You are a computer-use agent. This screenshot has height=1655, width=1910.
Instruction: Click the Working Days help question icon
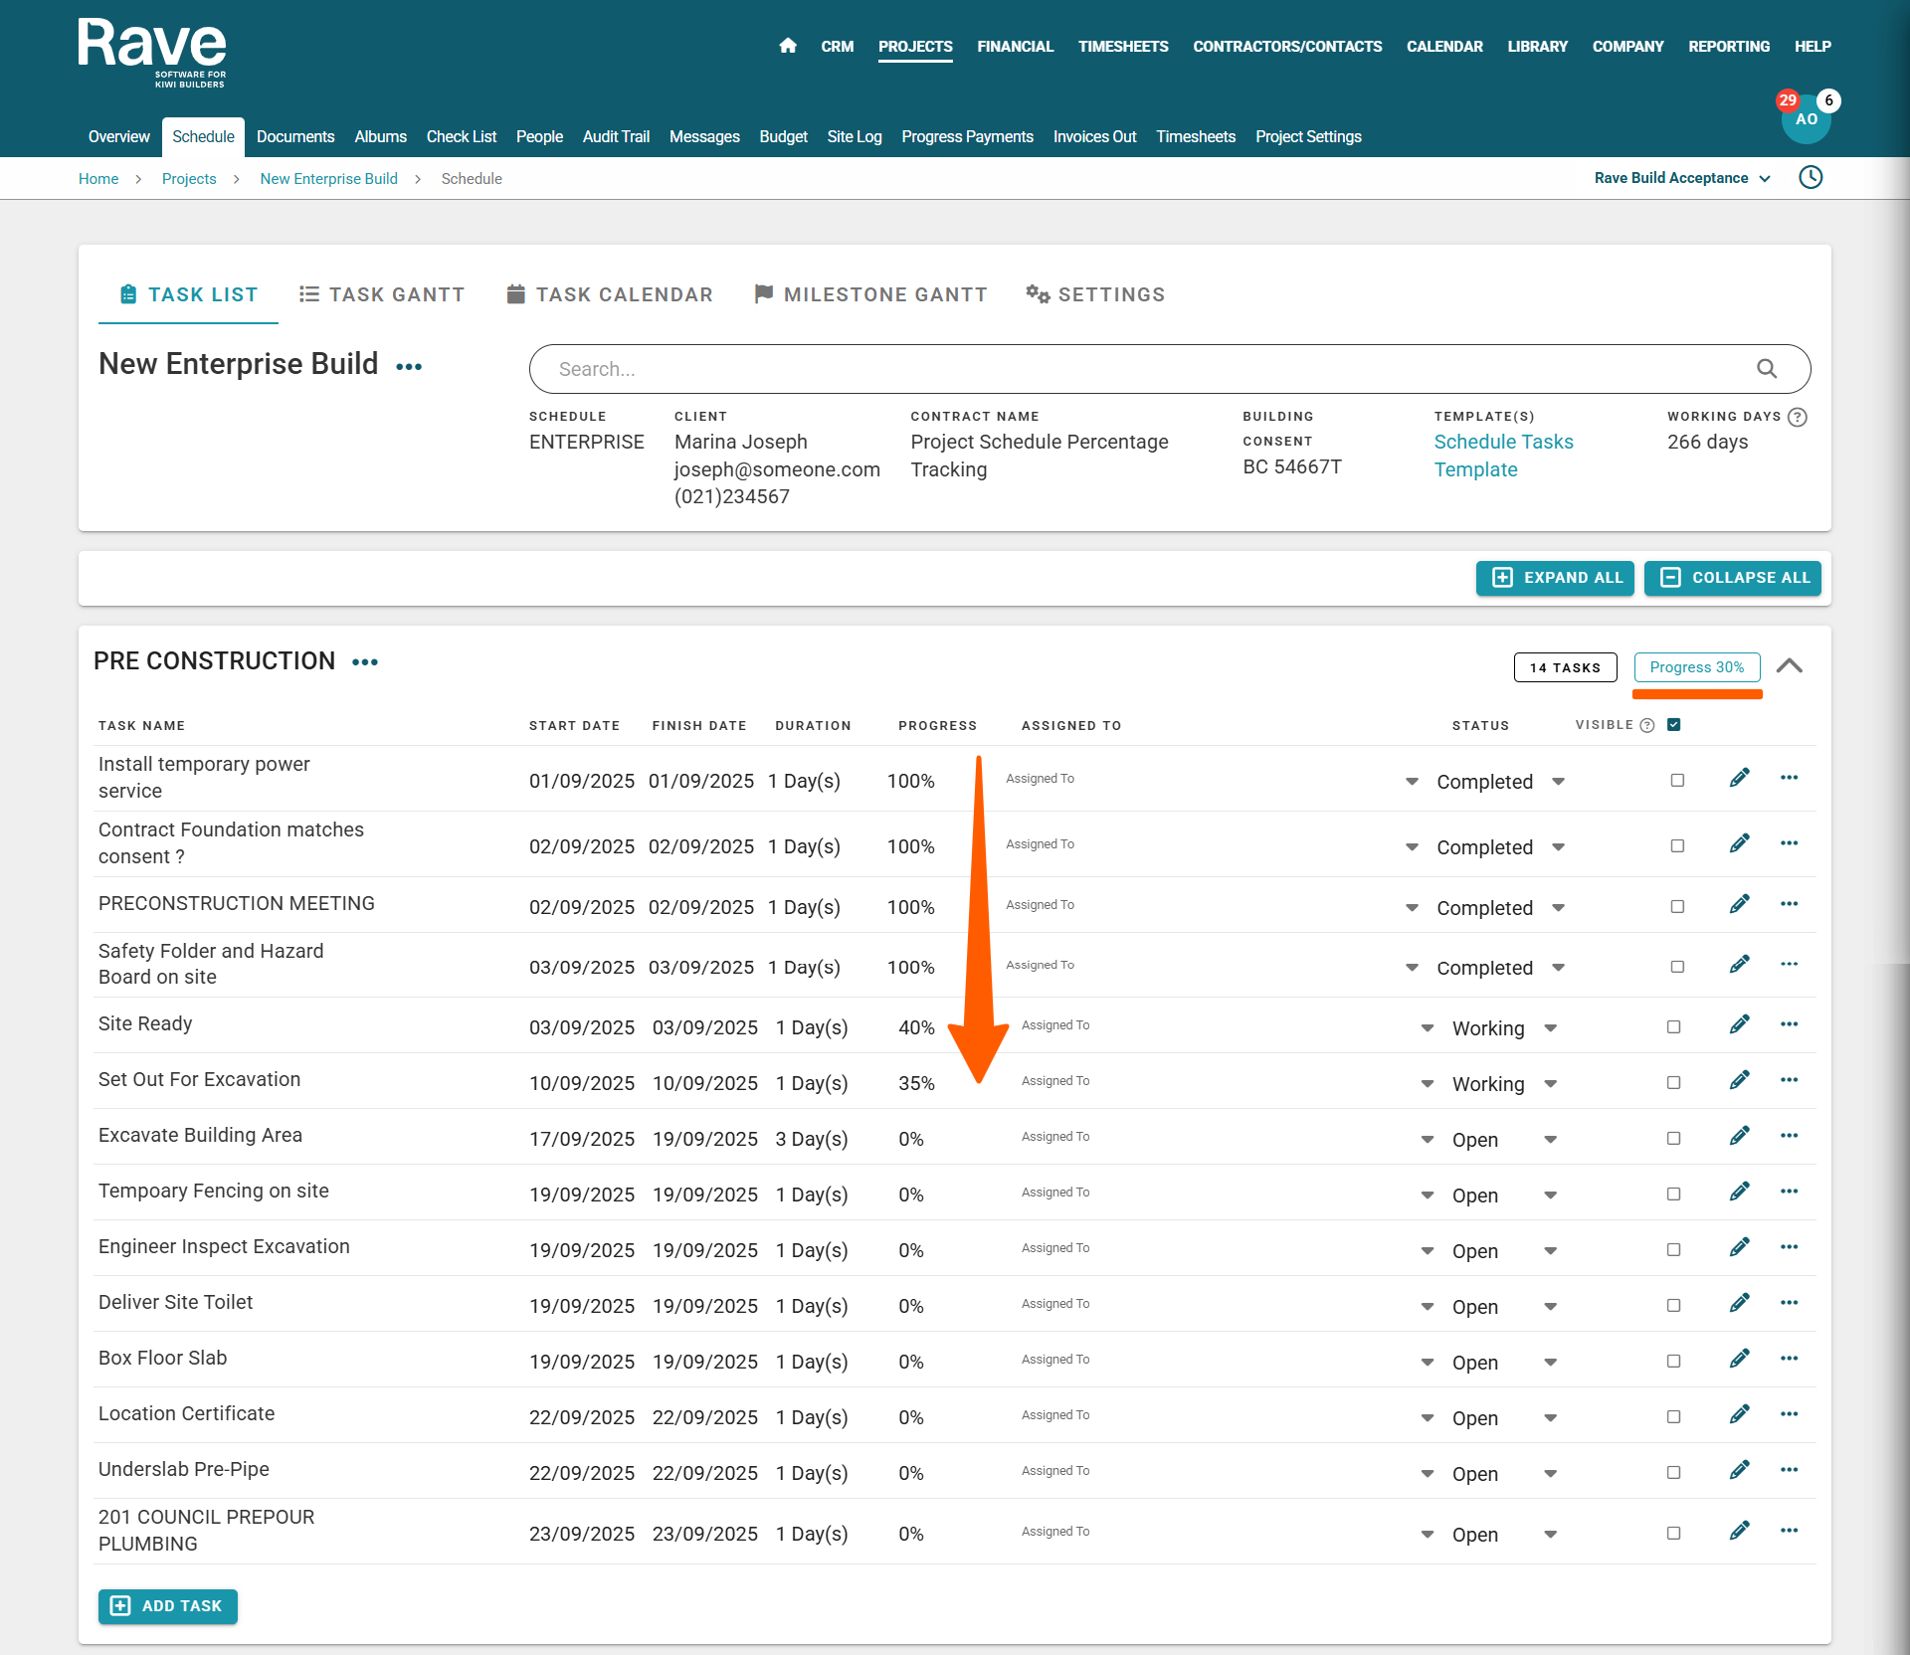click(1797, 418)
